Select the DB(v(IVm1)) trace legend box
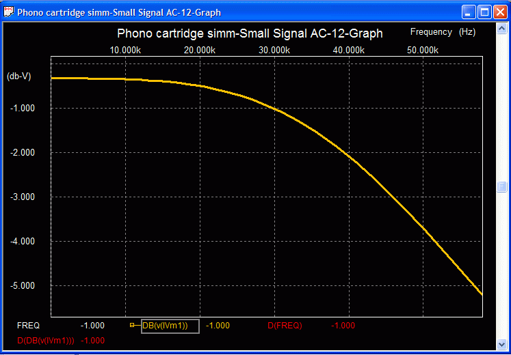511x355 pixels. [x=170, y=326]
